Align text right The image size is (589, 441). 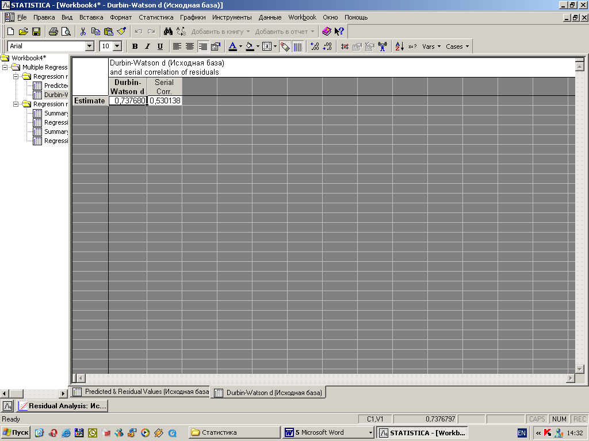(x=202, y=47)
